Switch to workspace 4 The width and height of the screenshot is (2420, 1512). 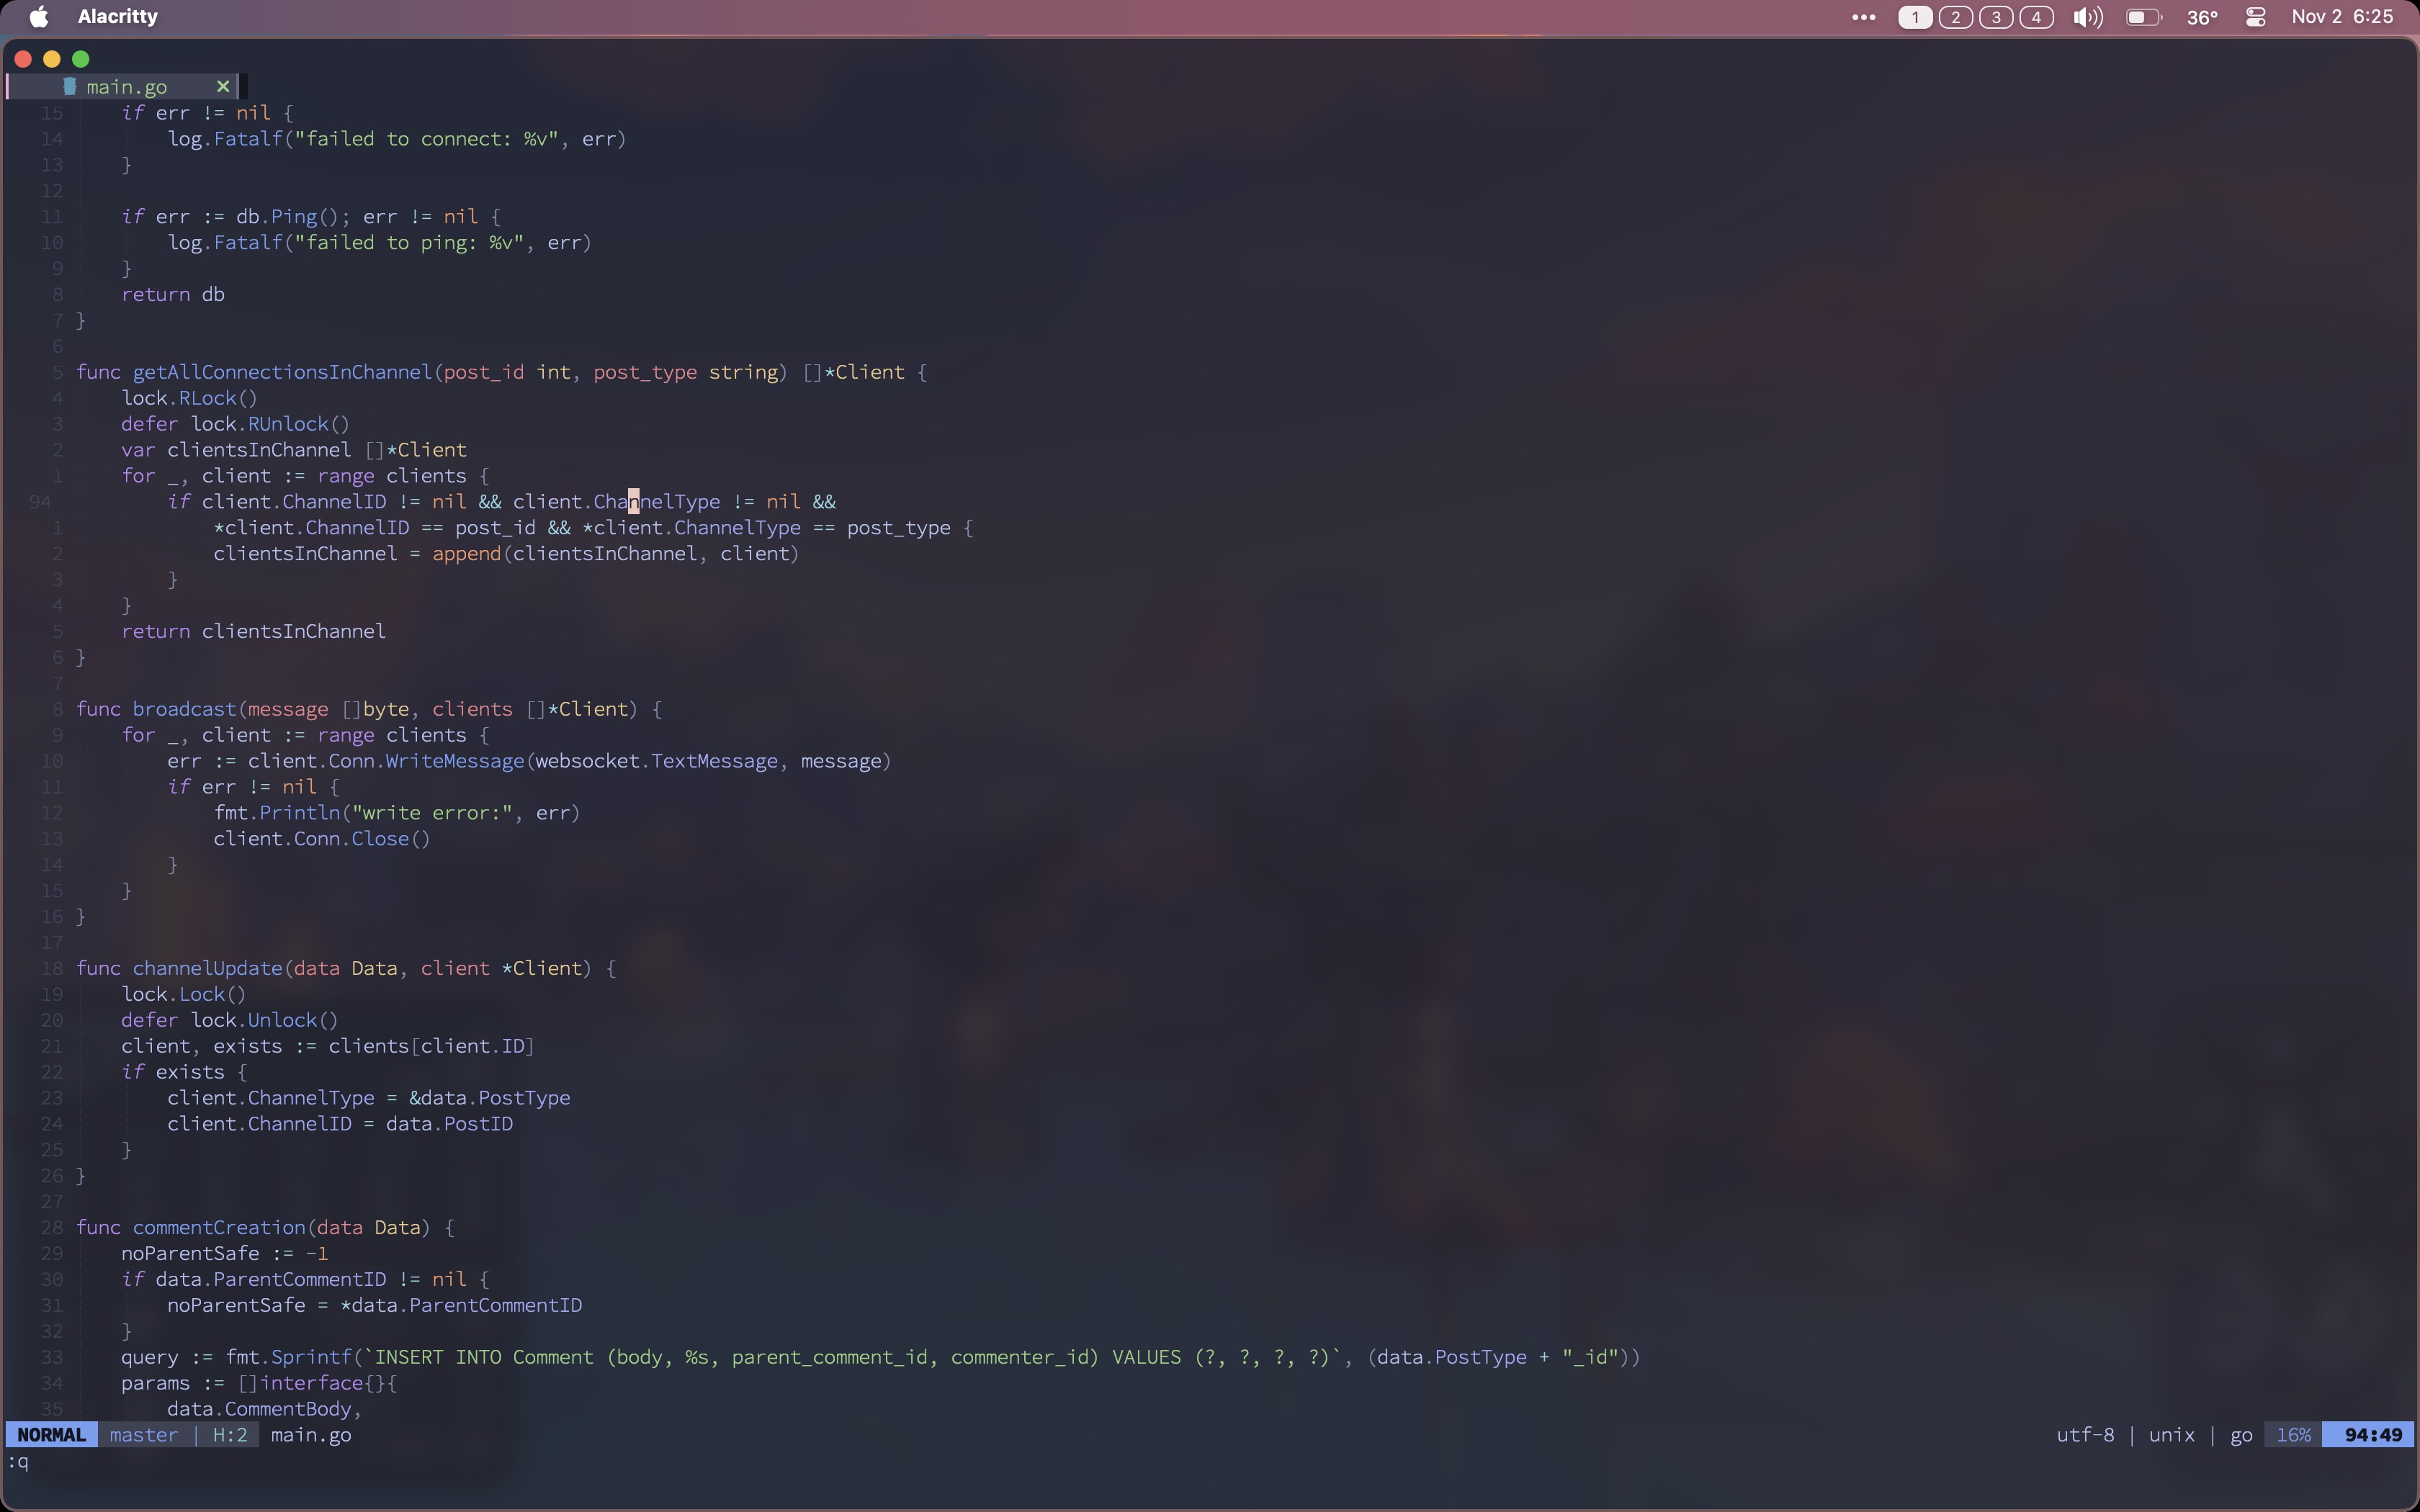tap(2036, 17)
